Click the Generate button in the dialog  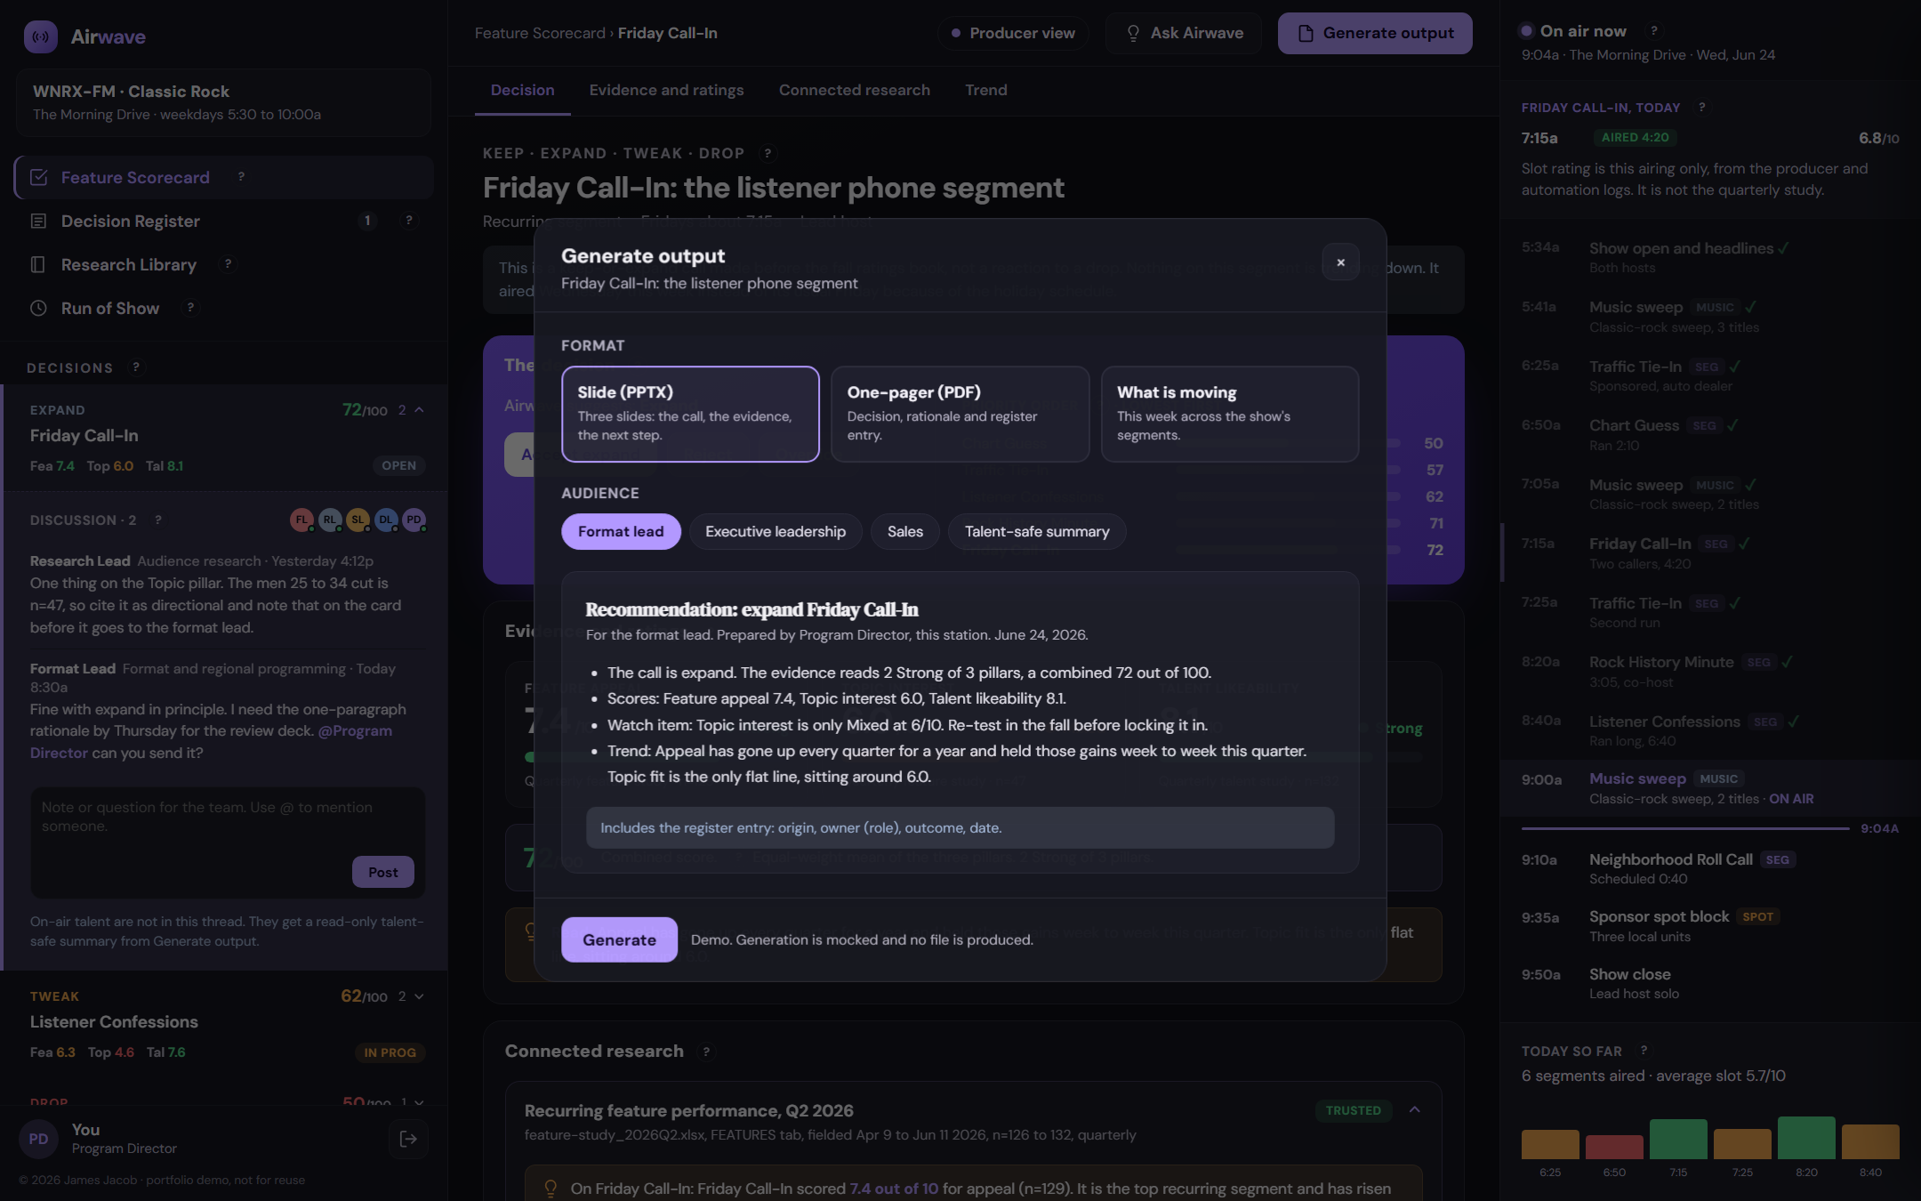pyautogui.click(x=619, y=939)
